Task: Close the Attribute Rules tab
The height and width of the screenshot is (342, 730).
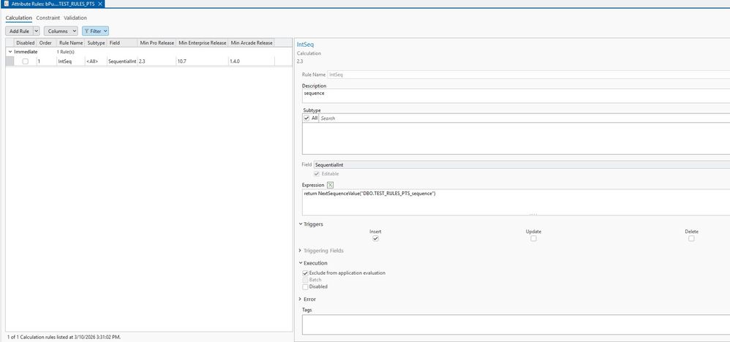Action: (100, 4)
